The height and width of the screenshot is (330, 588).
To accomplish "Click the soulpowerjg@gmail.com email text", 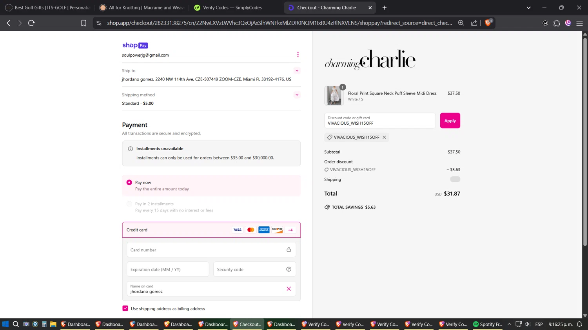I will [x=145, y=55].
